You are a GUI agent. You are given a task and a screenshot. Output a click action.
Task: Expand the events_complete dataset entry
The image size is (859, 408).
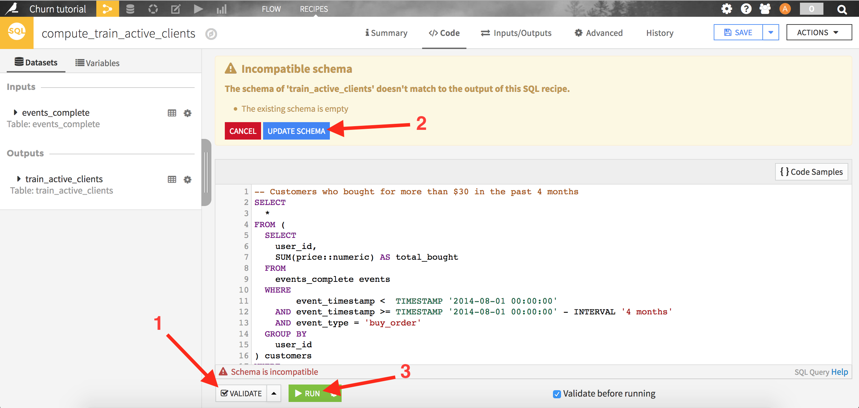tap(15, 112)
